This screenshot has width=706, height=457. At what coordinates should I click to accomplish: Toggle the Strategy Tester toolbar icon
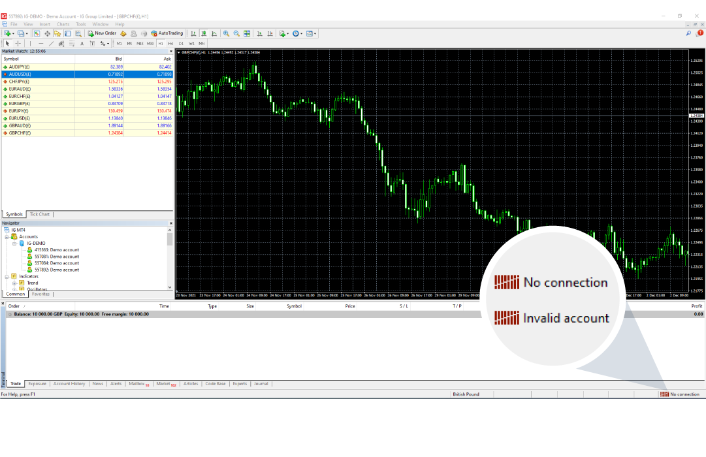click(78, 33)
